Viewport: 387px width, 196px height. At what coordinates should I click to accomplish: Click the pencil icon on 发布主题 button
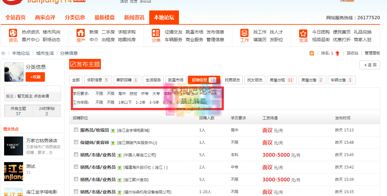[73, 64]
